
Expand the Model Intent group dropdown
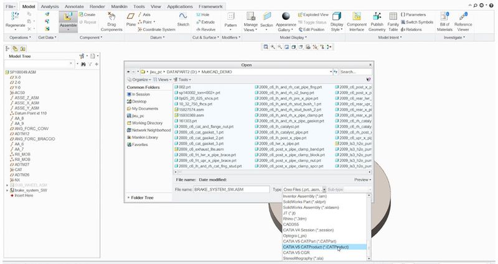pyautogui.click(x=390, y=37)
